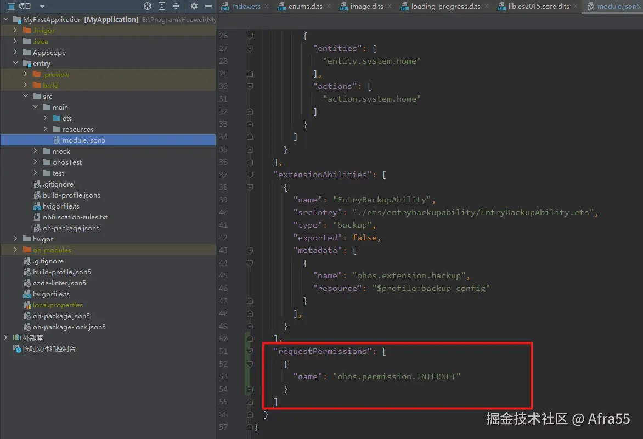643x439 pixels.
Task: Fold the object block at line 52
Action: [x=250, y=364]
